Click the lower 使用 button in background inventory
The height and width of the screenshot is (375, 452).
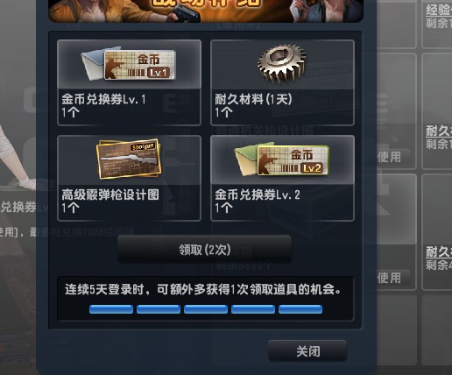(x=389, y=278)
